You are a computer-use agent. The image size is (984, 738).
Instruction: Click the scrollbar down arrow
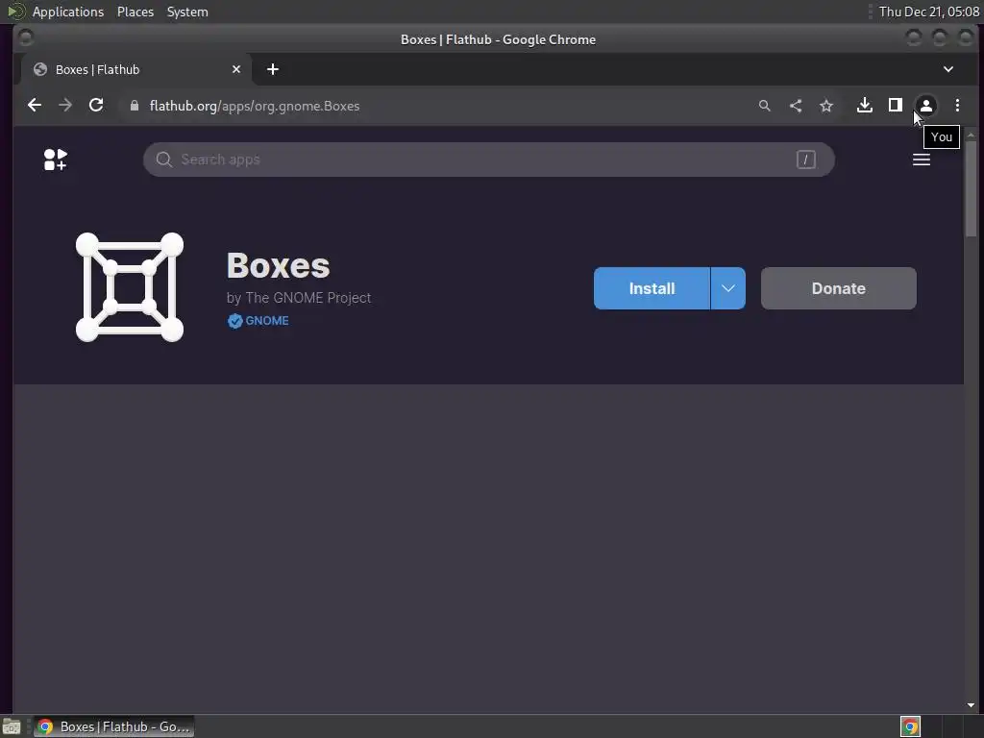click(x=971, y=705)
